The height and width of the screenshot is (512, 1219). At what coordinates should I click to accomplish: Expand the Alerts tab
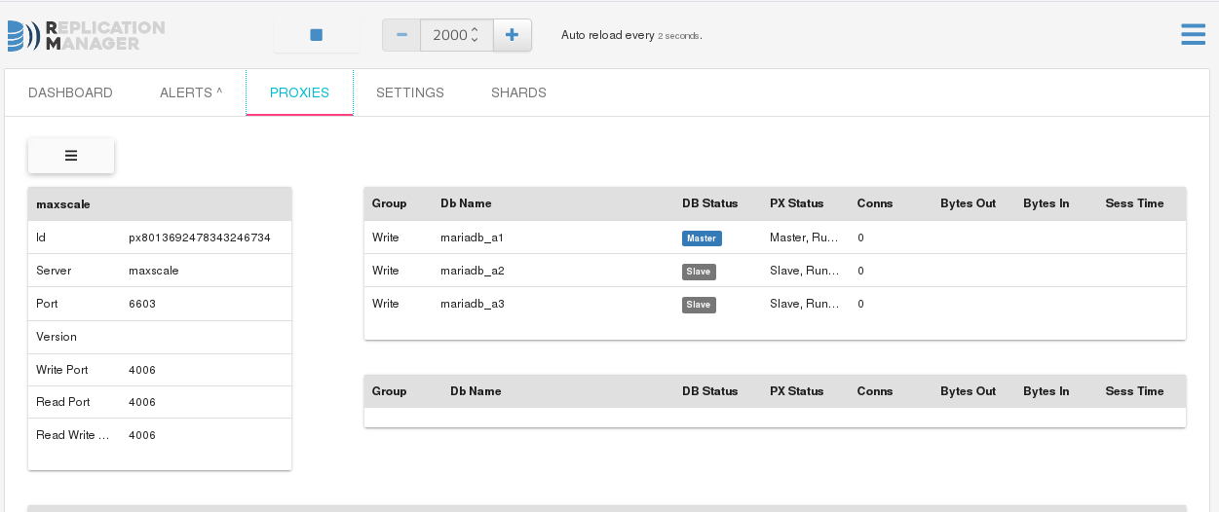coord(191,92)
